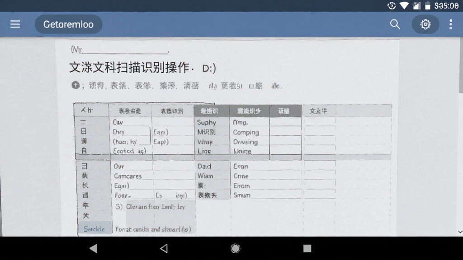This screenshot has height=260, width=463.
Task: Click the Camcares table cell
Action: [x=128, y=176]
